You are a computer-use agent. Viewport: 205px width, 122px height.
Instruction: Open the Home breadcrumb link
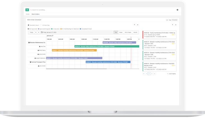(x=28, y=14)
